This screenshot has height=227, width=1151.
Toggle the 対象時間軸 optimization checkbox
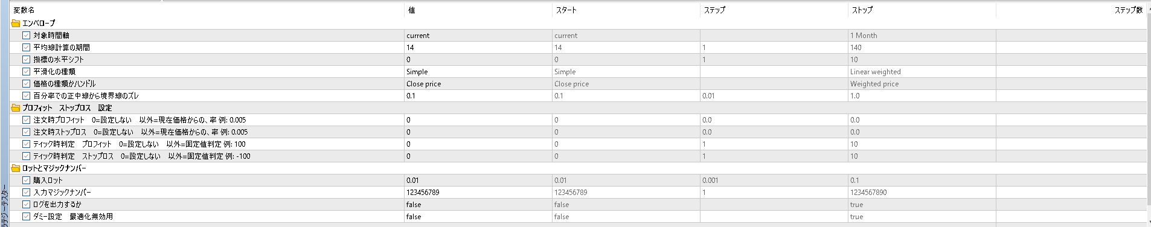(26, 36)
